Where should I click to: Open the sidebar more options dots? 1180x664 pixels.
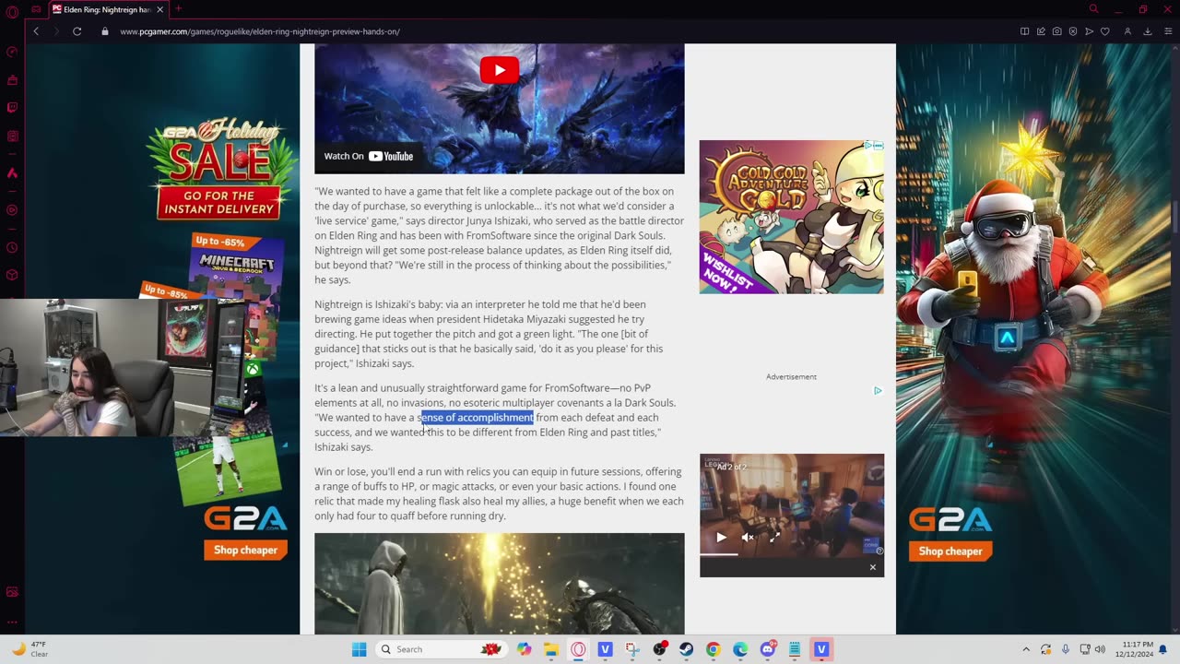12,622
